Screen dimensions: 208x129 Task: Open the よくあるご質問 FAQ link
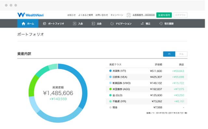(85, 15)
